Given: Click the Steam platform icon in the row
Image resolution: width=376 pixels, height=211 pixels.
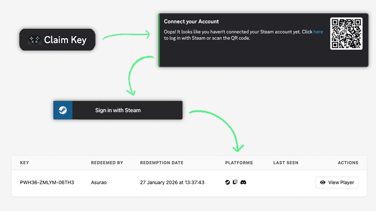Looking at the screenshot, I should (x=228, y=182).
